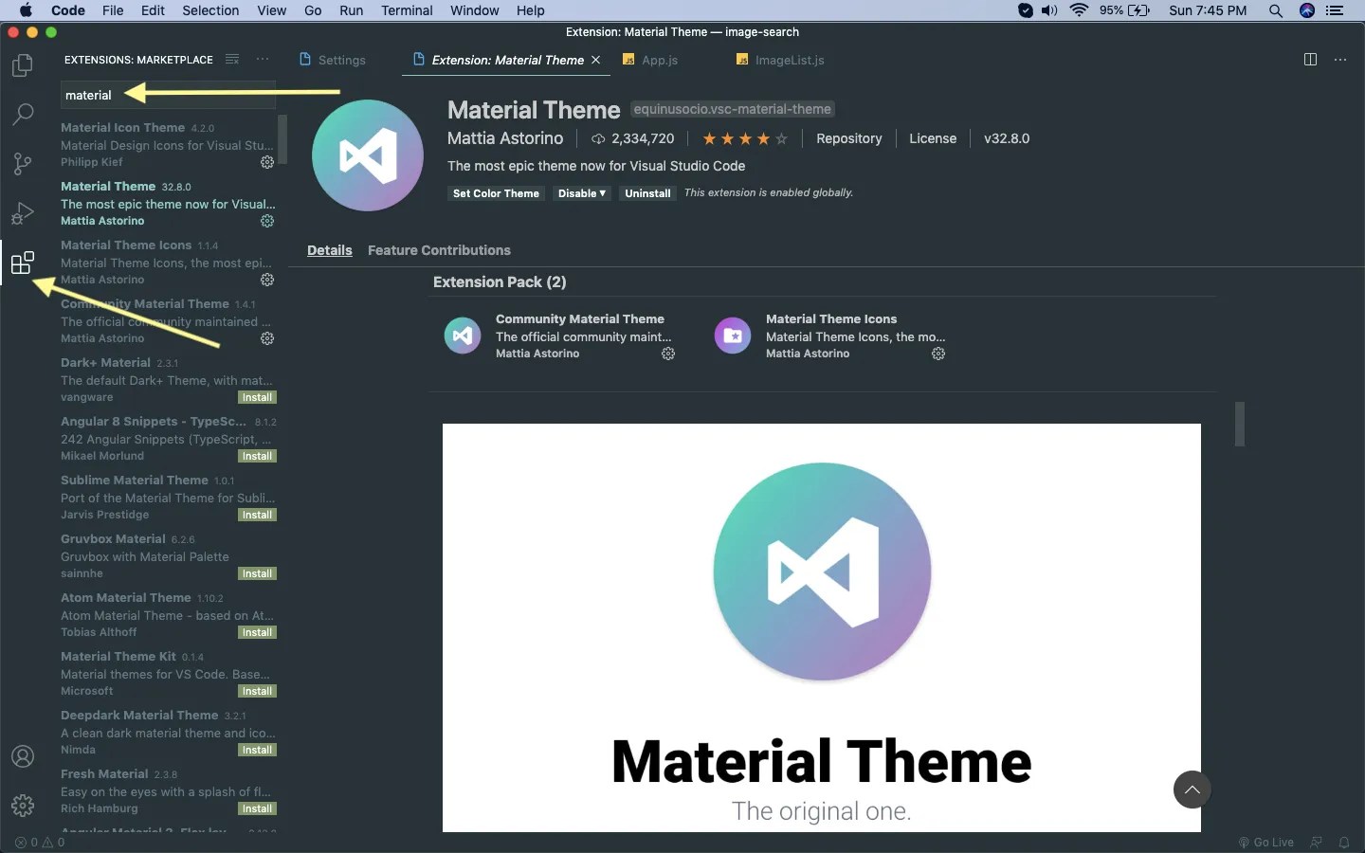Screen dimensions: 1365x853
Task: Click the Split Editor icon top right
Action: point(1311,59)
